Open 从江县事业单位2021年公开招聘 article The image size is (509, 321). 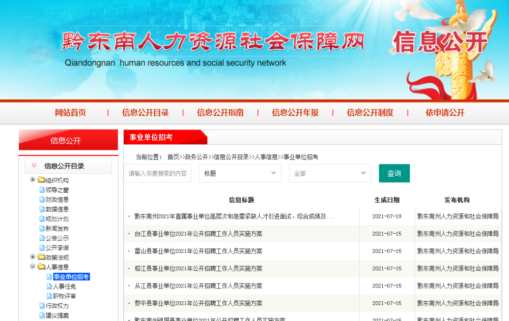pyautogui.click(x=199, y=286)
